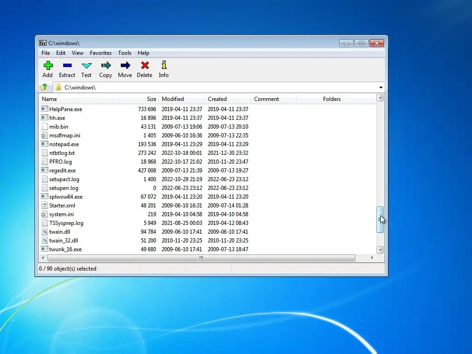The height and width of the screenshot is (354, 472).
Task: Click the size value 48 201
Action: click(148, 205)
